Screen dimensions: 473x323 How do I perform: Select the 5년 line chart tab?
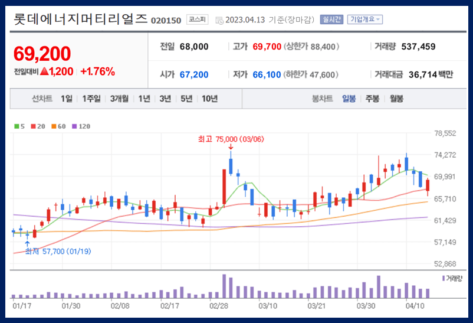(x=186, y=99)
